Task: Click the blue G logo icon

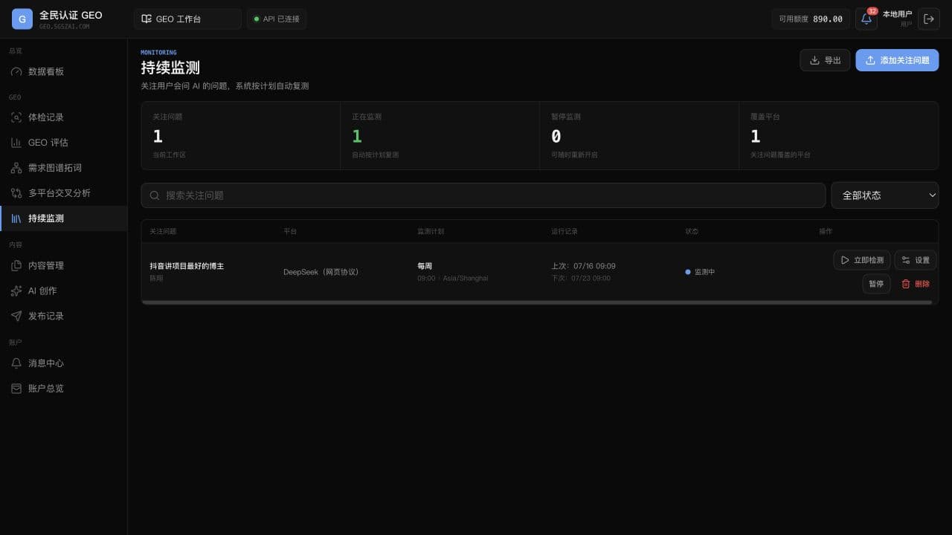Action: tap(22, 19)
